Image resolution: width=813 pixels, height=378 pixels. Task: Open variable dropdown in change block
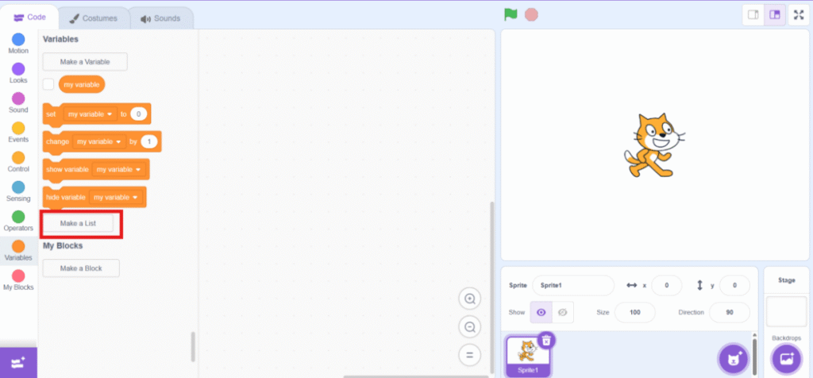coord(119,142)
